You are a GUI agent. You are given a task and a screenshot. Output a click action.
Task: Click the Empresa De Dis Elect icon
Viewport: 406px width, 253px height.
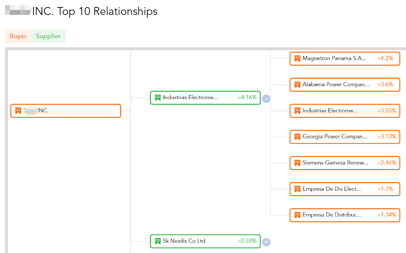coord(297,189)
